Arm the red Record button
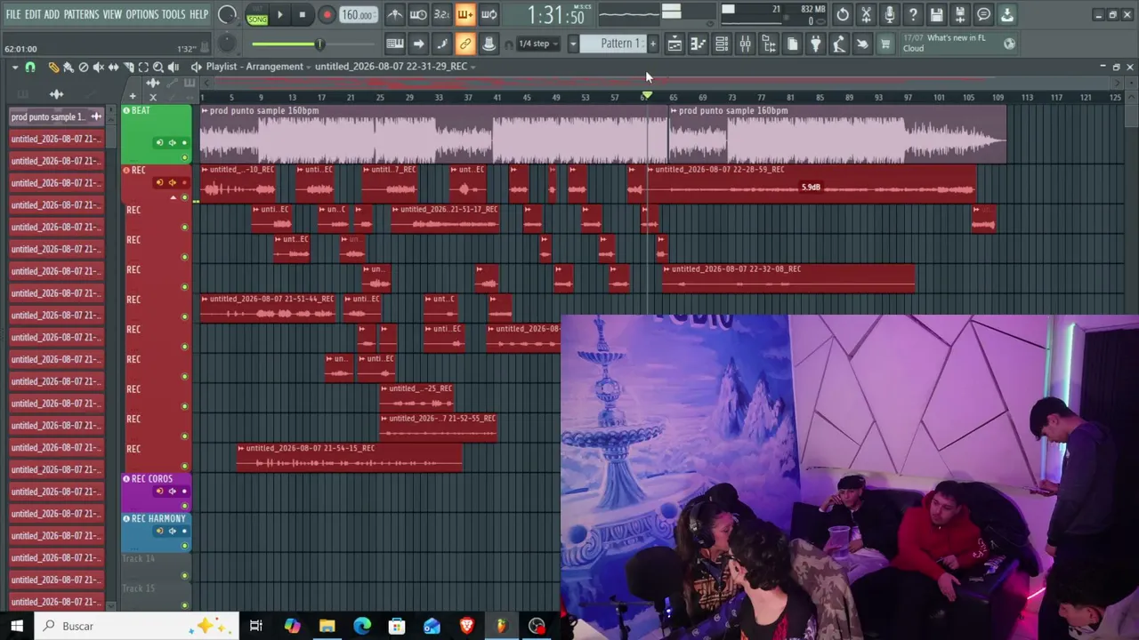Image resolution: width=1139 pixels, height=640 pixels. click(x=327, y=15)
